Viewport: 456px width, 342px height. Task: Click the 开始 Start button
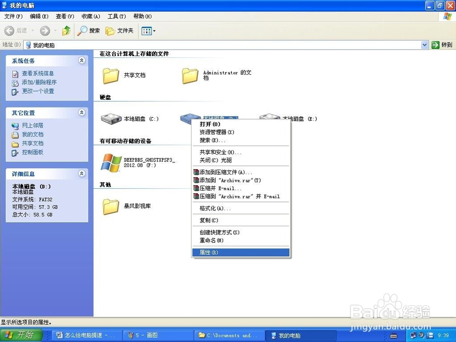(x=21, y=335)
